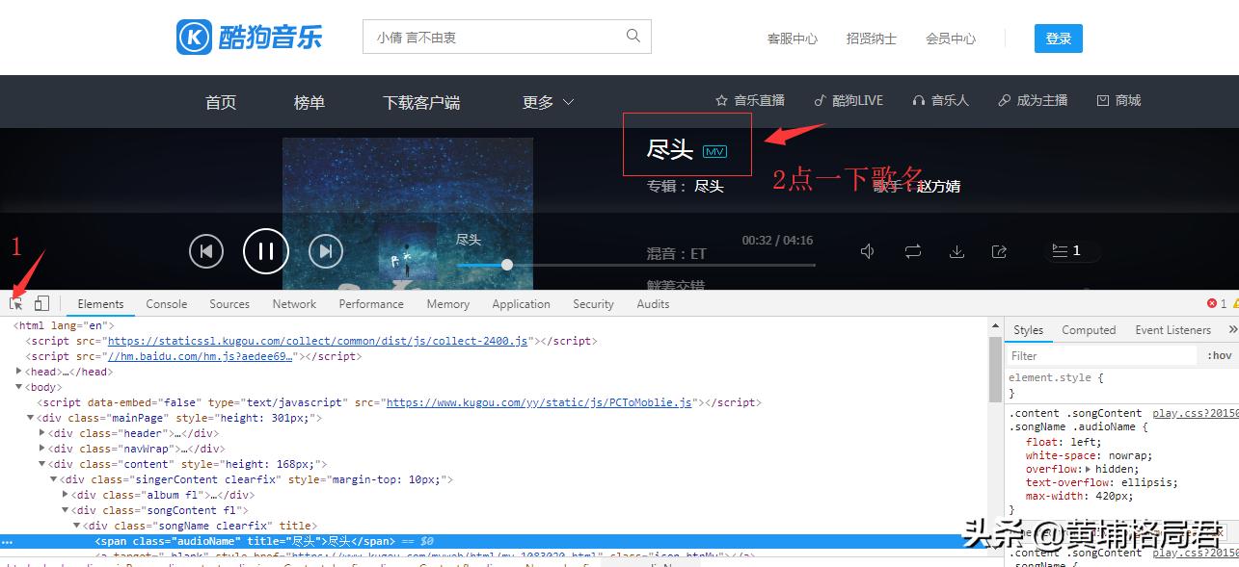Expand the 更多 navigation dropdown

[x=547, y=101]
